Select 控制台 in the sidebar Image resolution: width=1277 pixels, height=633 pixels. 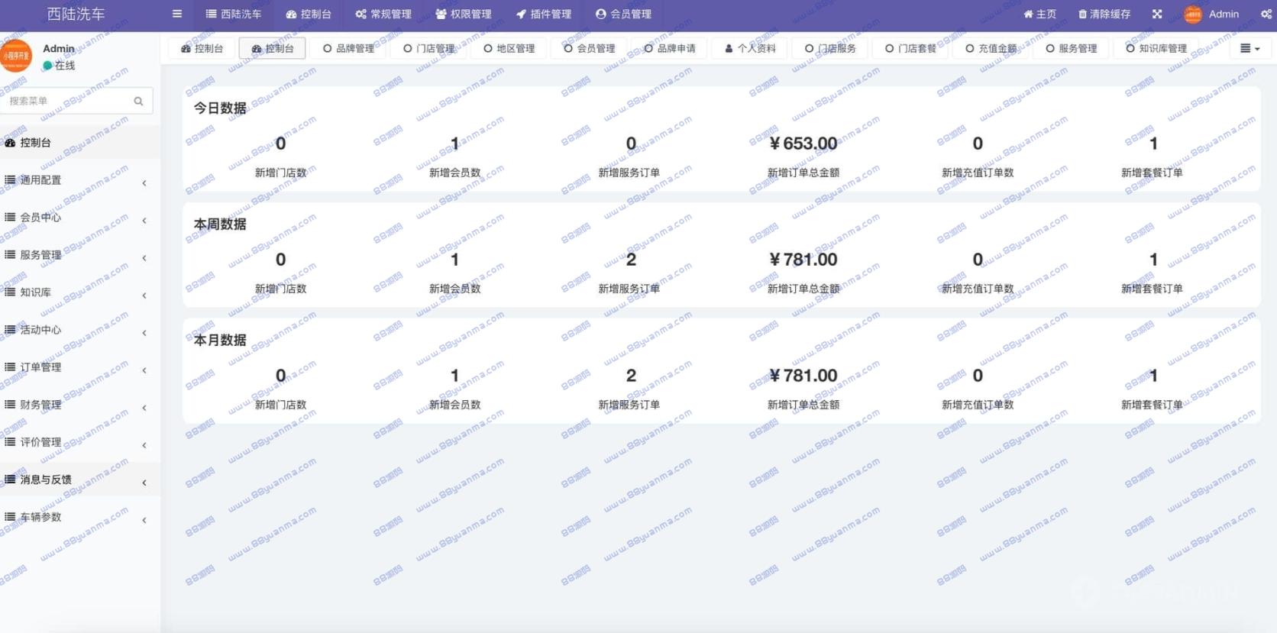80,143
